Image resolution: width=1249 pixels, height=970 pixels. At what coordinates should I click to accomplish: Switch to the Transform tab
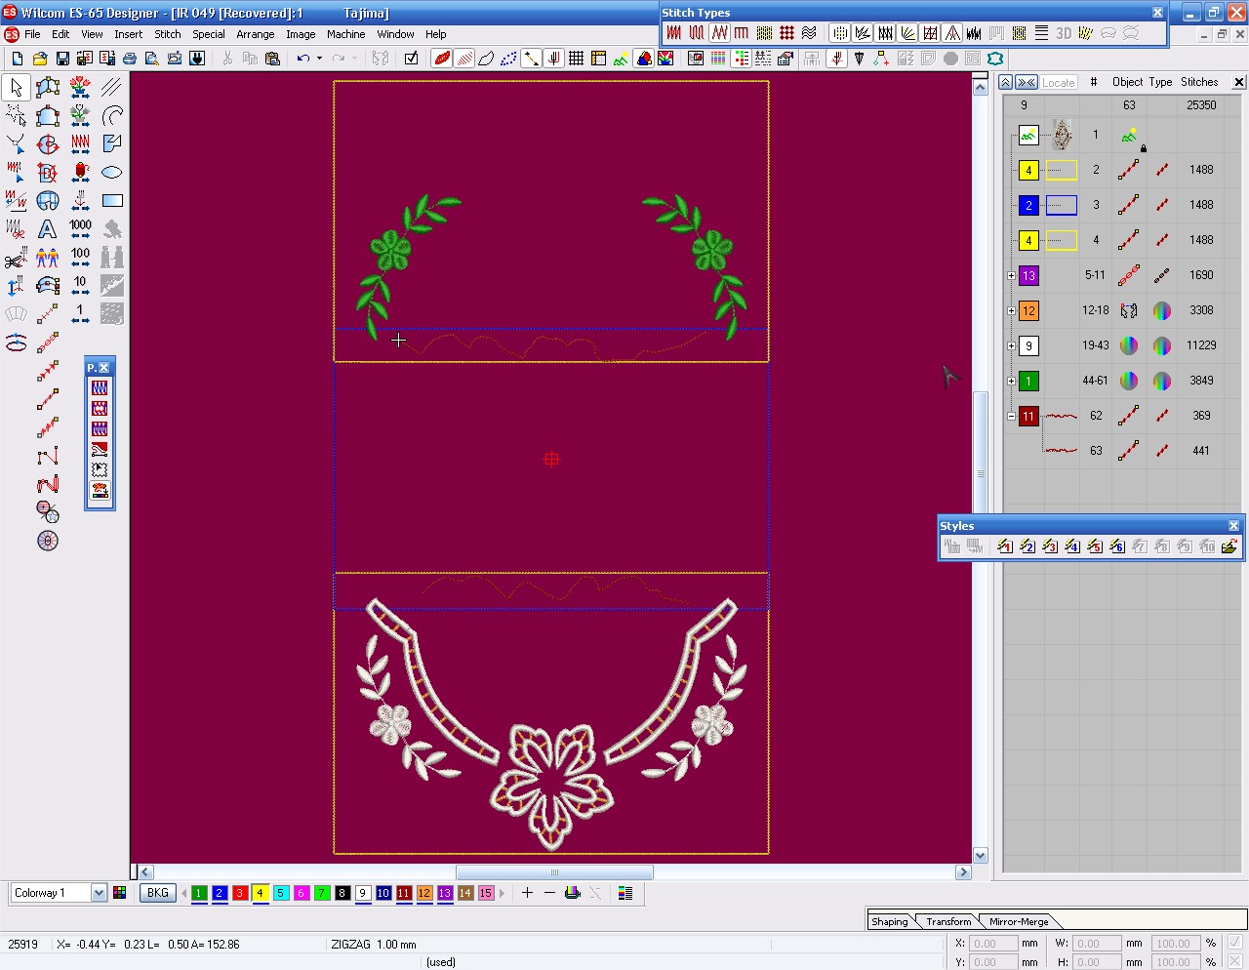pos(948,921)
